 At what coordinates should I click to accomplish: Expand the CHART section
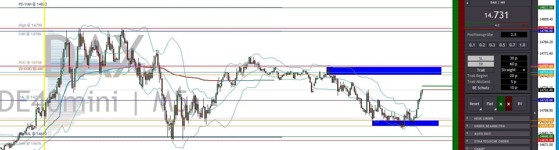tap(497, 148)
